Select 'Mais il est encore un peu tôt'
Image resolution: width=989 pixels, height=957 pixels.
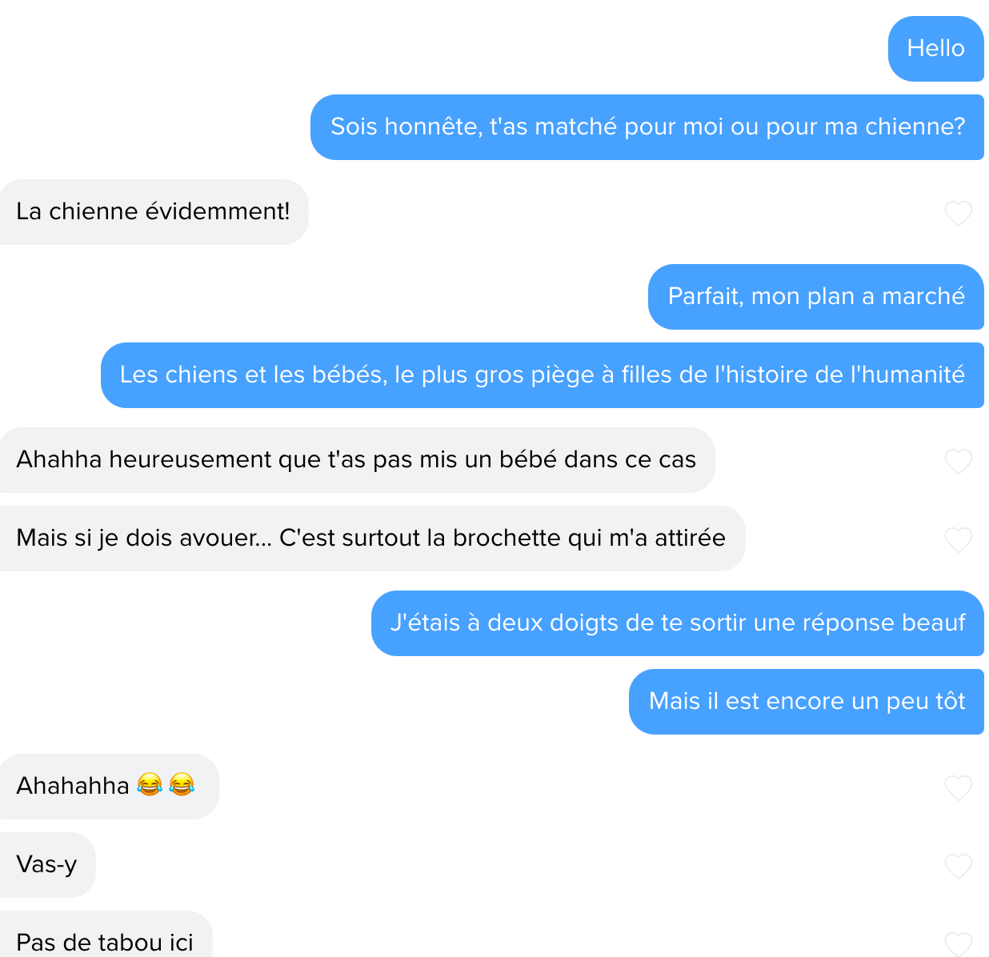pos(807,702)
